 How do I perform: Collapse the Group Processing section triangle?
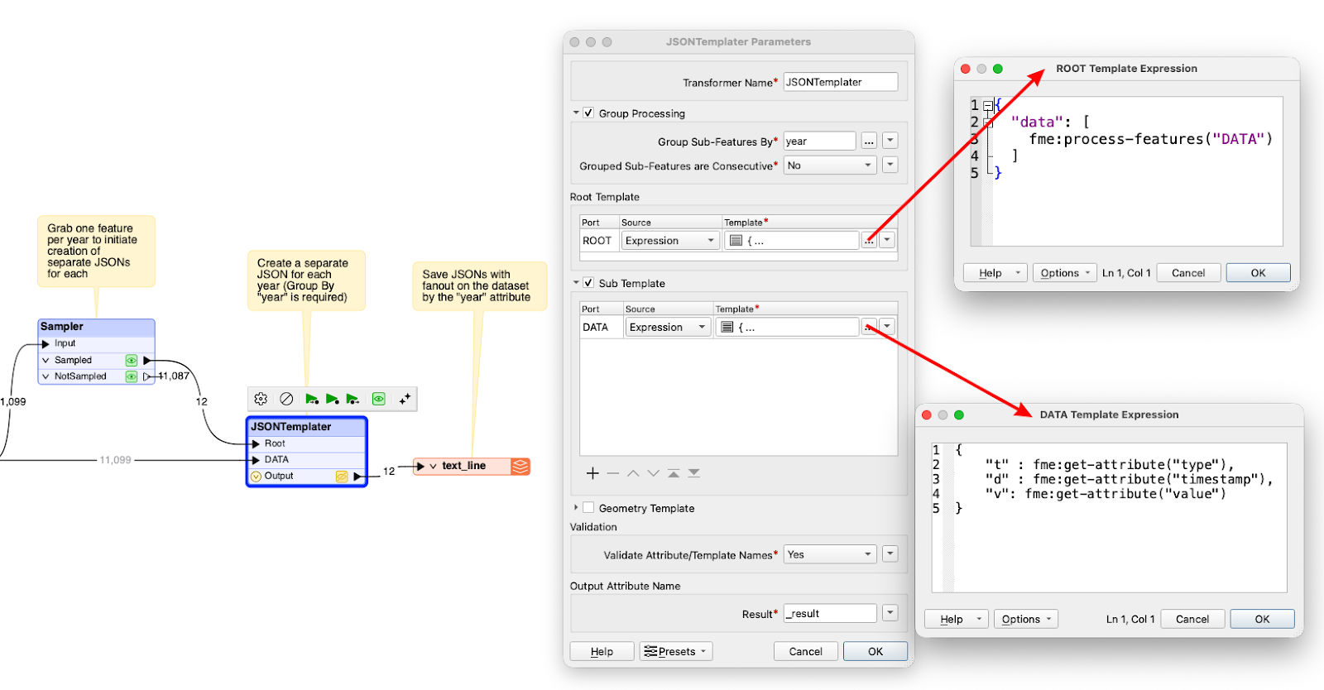[576, 113]
